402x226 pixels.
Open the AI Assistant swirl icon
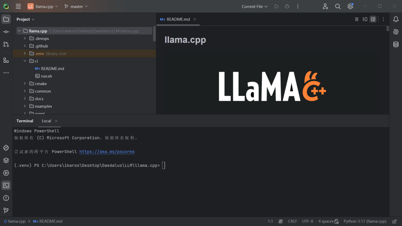[x=396, y=32]
